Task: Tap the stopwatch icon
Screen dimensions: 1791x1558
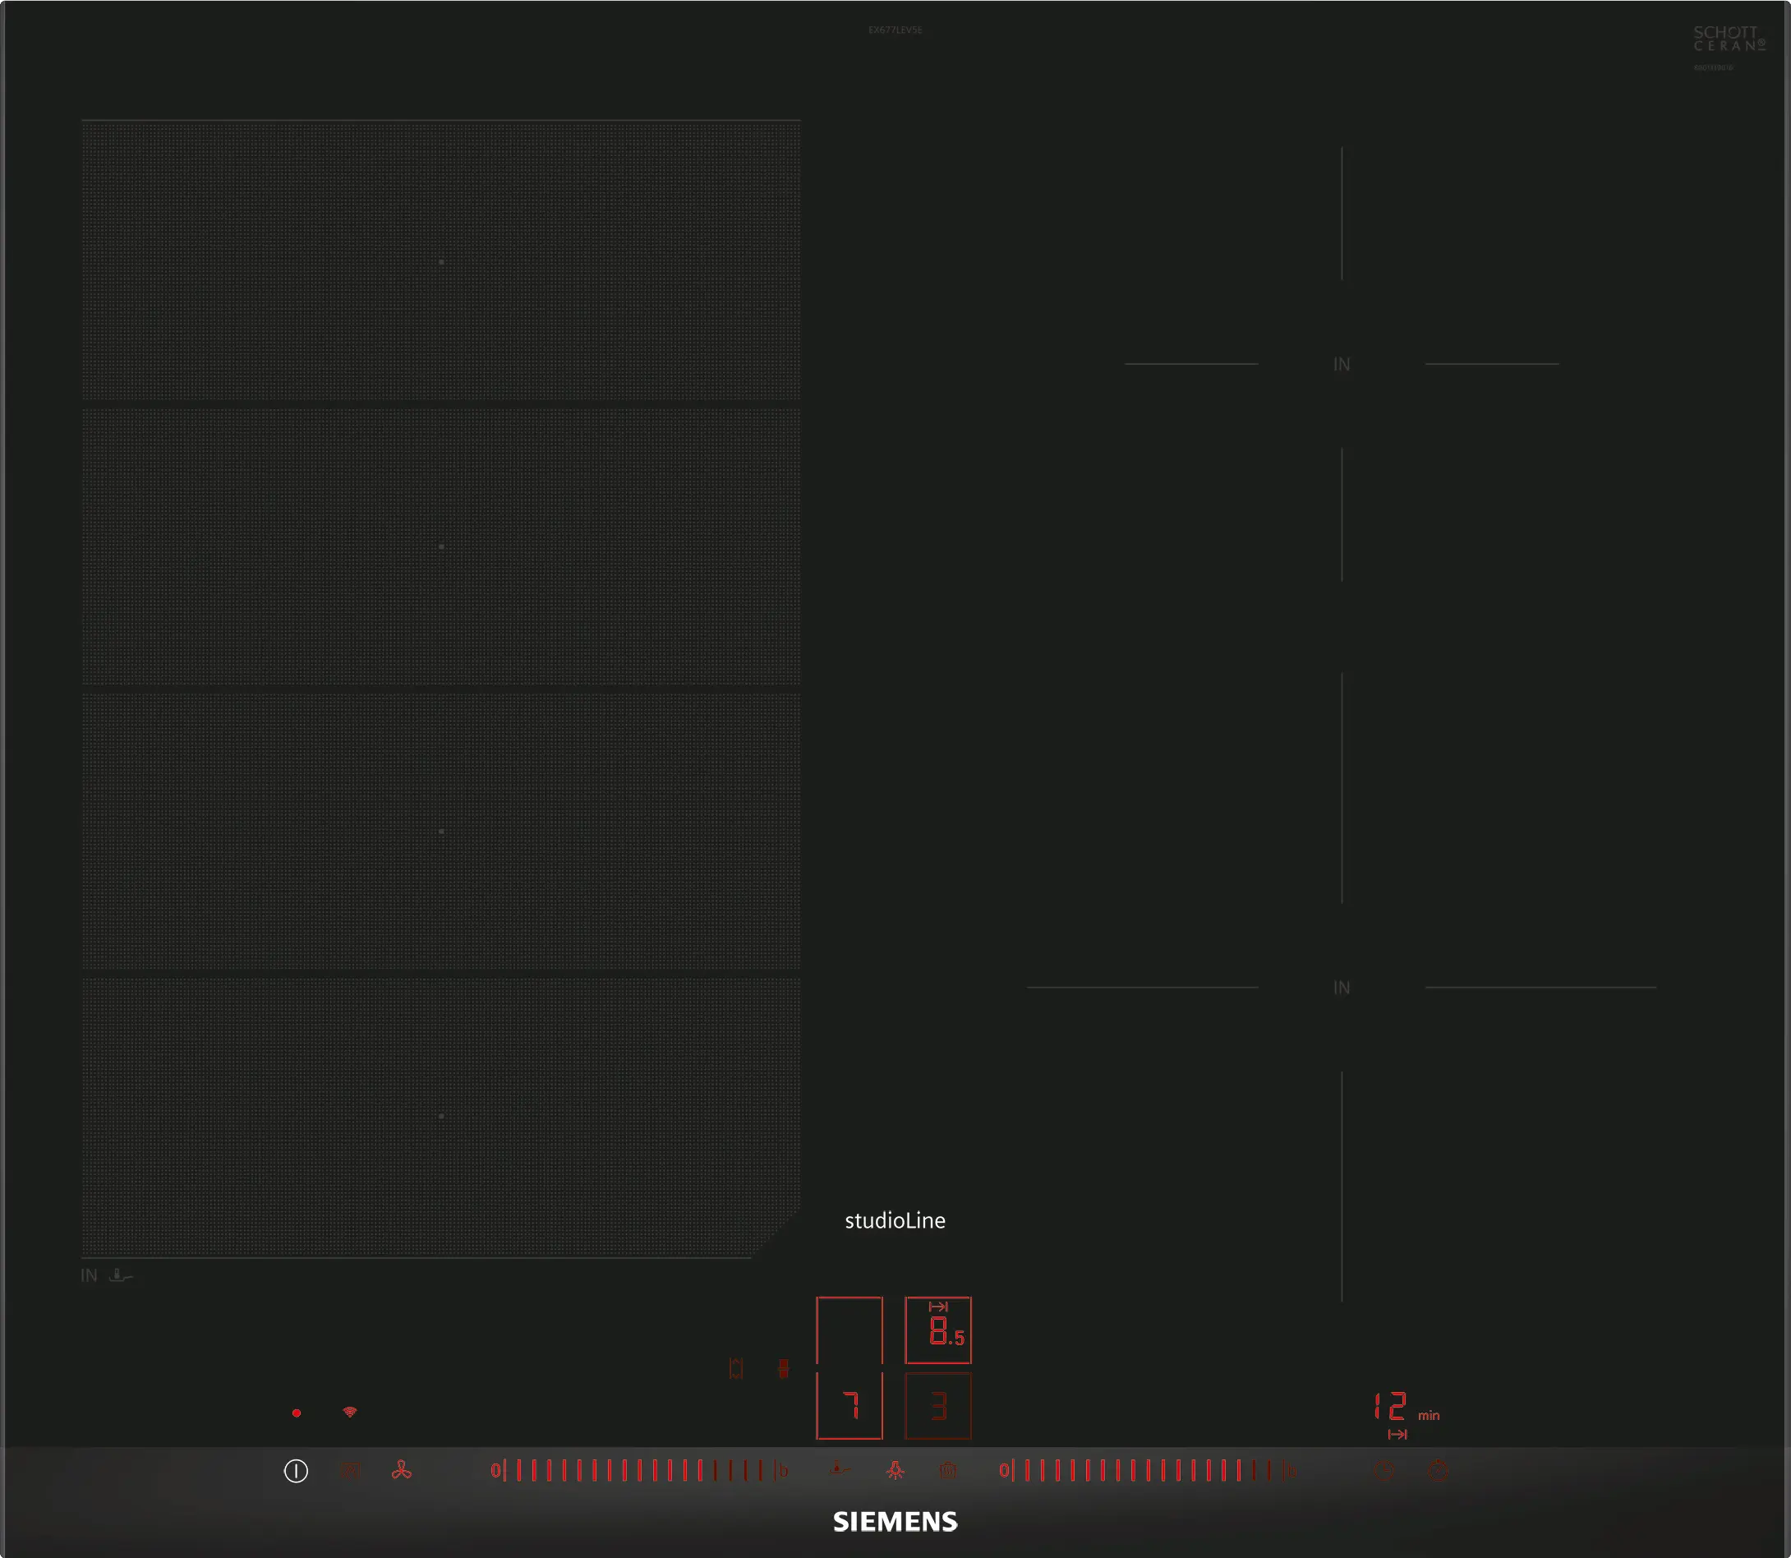Action: click(1439, 1471)
